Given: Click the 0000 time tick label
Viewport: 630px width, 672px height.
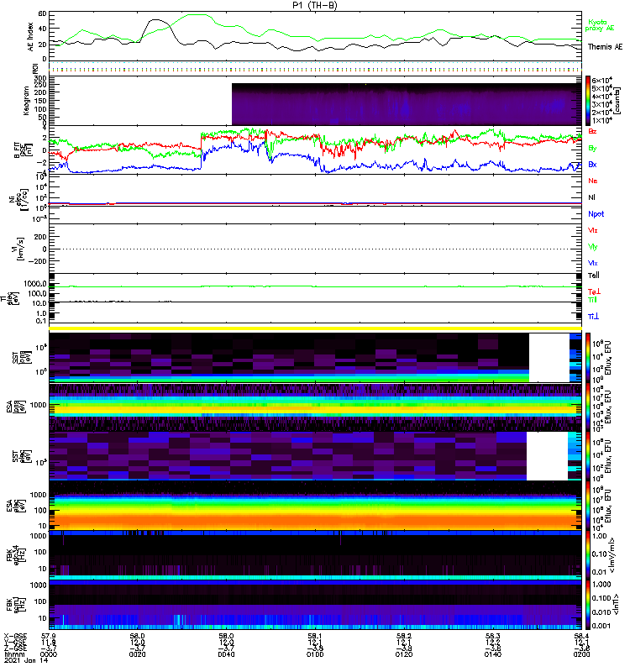Looking at the screenshot, I should 49,655.
